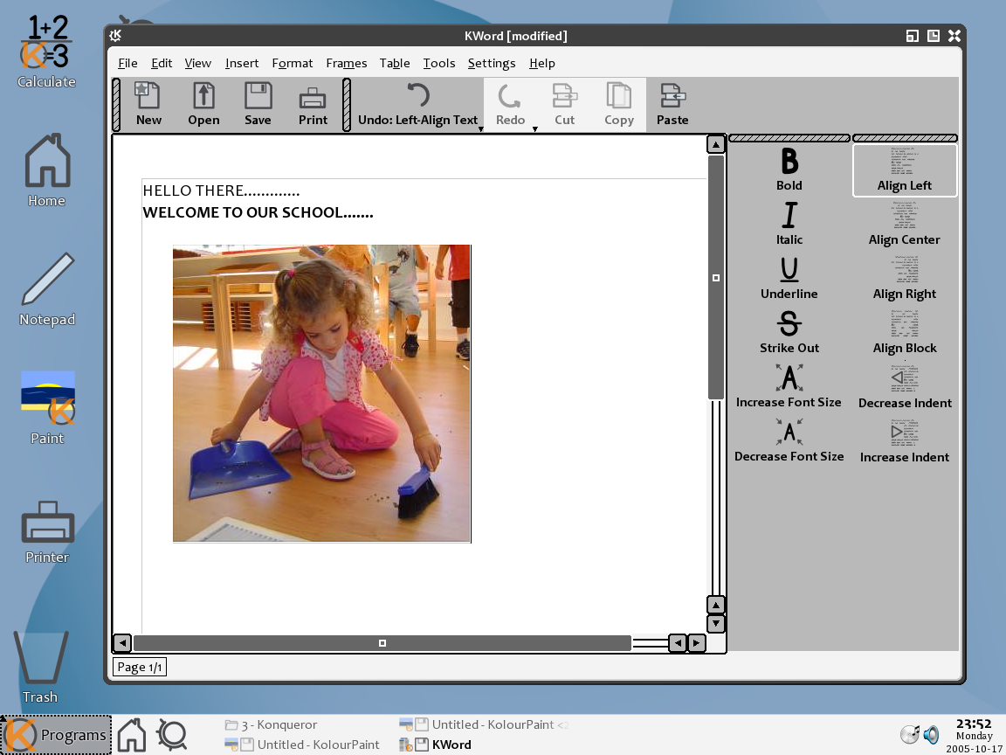Screen dimensions: 1006x755
Task: Open the Home desktop icon
Action: [x=47, y=170]
